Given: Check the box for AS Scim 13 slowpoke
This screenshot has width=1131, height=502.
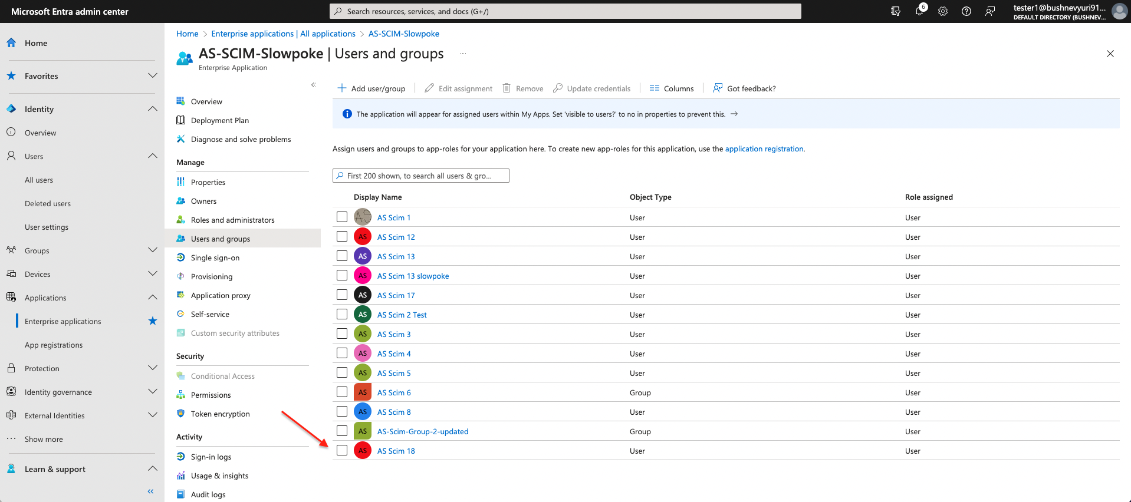Looking at the screenshot, I should [342, 275].
